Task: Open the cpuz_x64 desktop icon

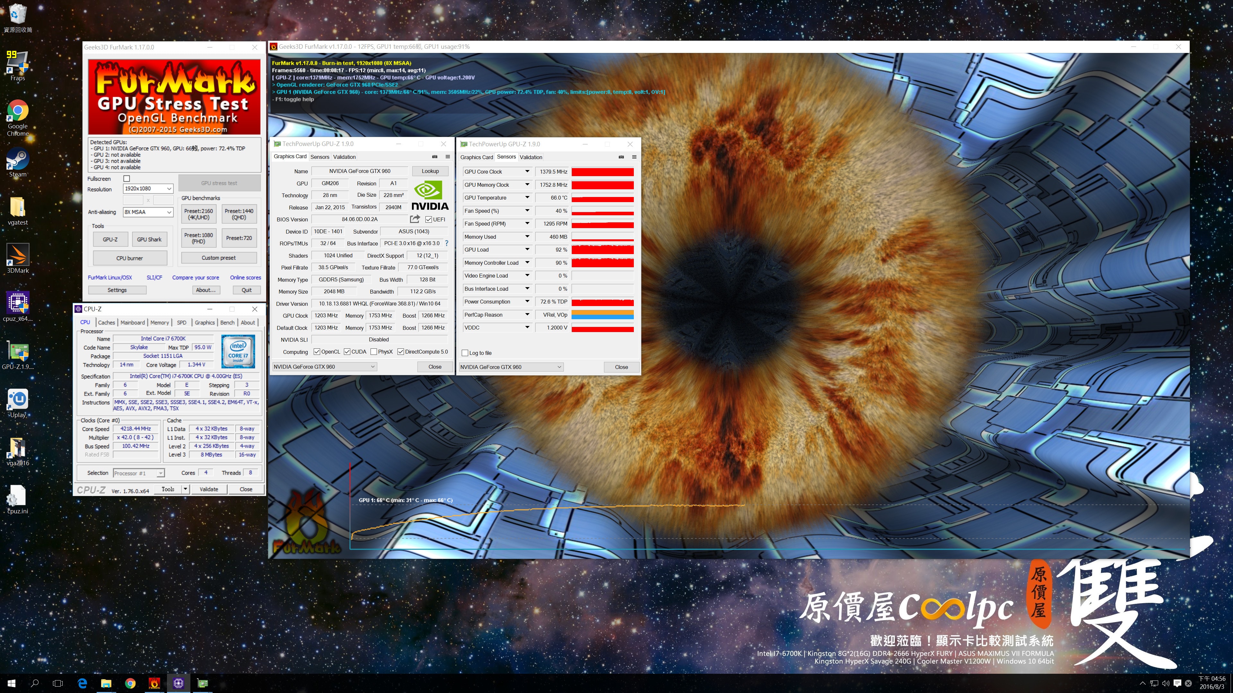Action: pyautogui.click(x=18, y=307)
